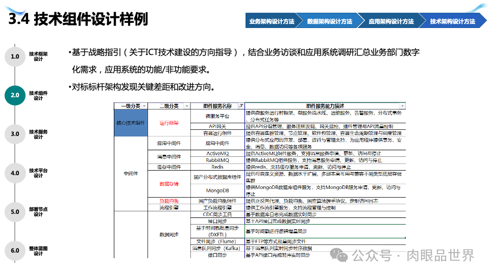This screenshot has height=275, width=490.
Task: Click the API网关 cell
Action: 217,126
